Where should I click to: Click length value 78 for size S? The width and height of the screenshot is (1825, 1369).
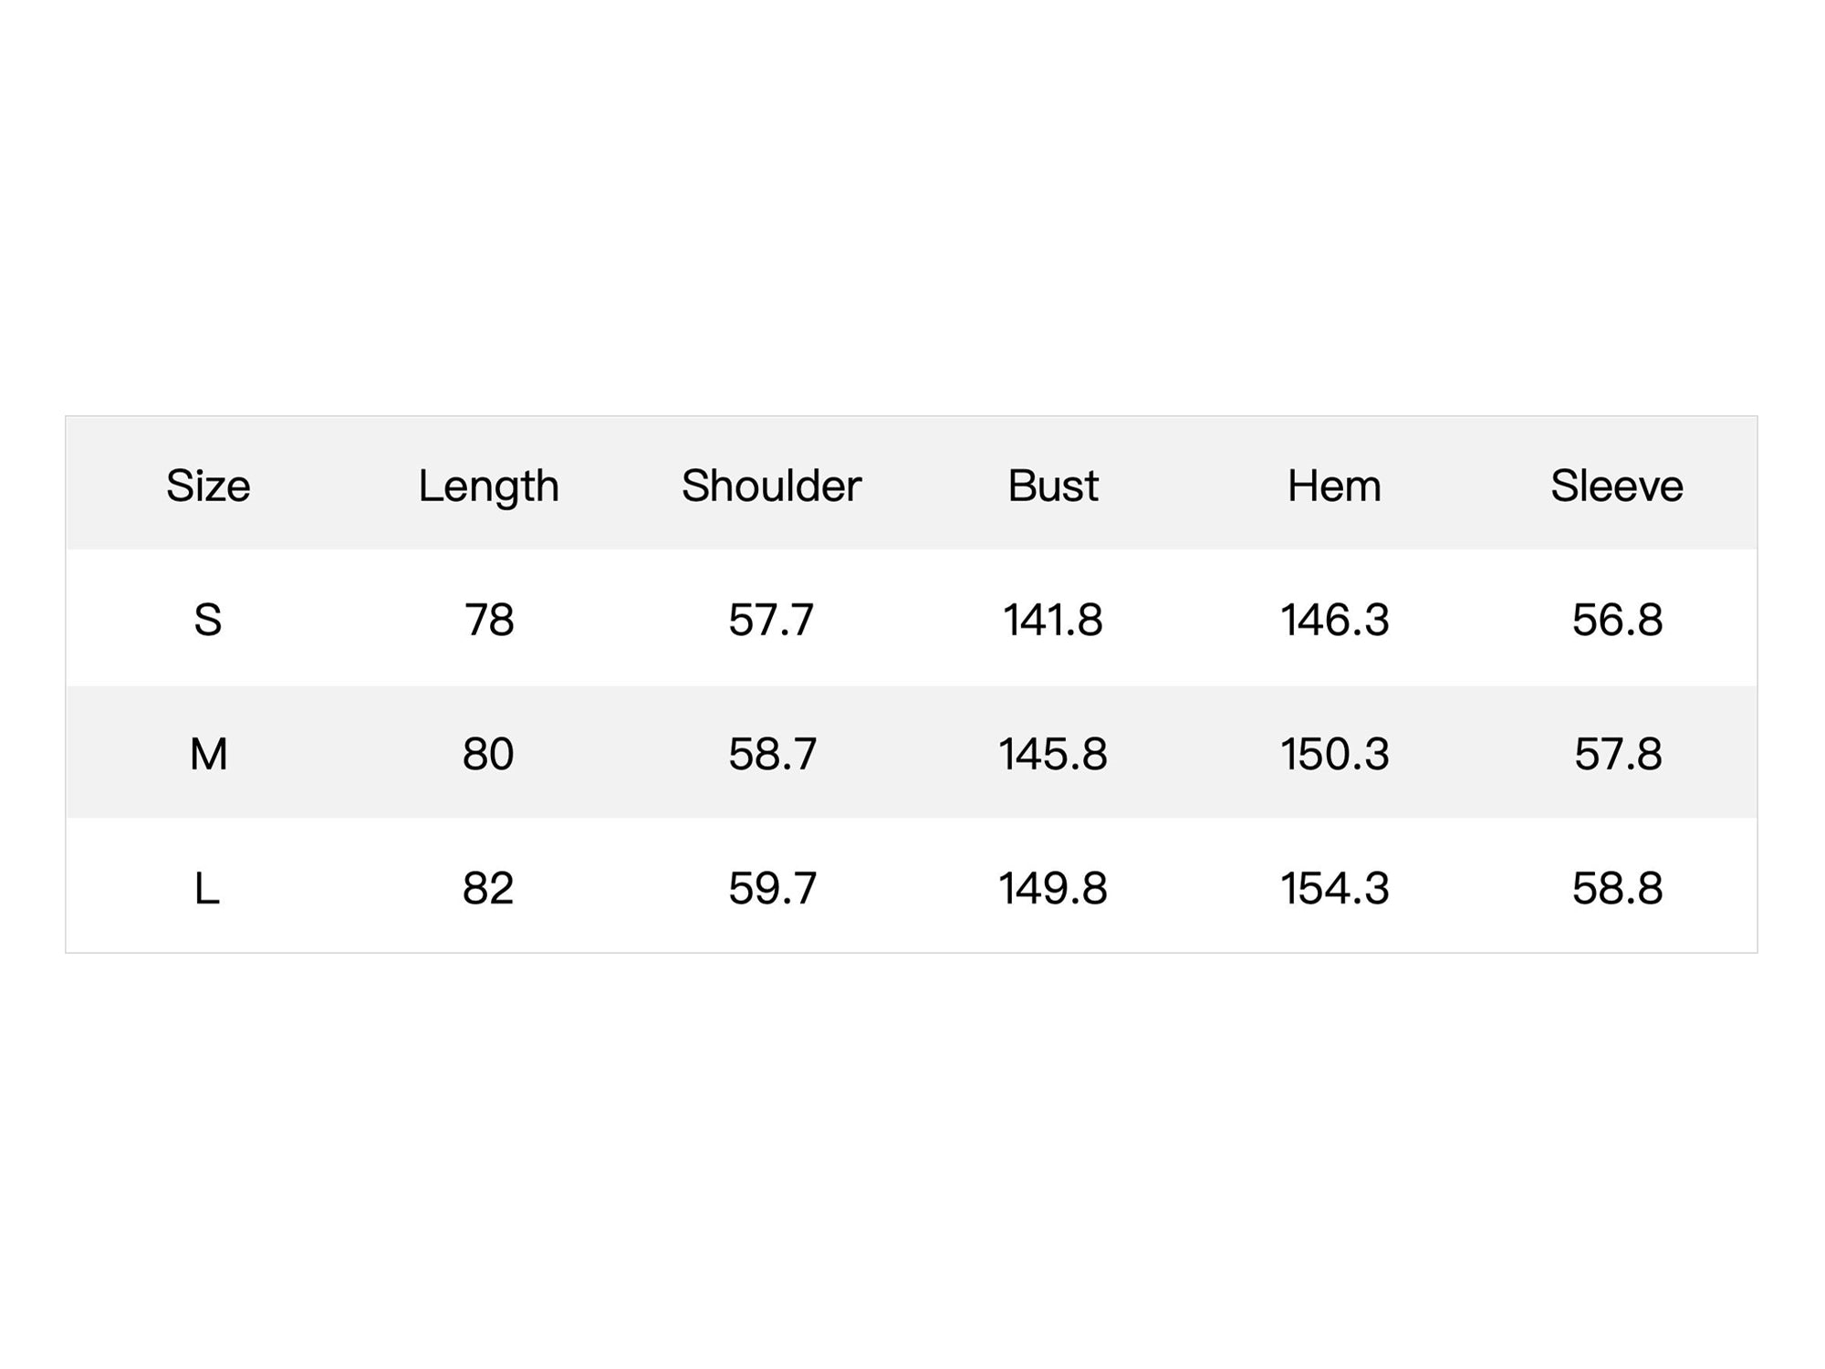489,620
